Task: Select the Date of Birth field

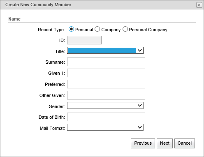Action: (x=106, y=117)
